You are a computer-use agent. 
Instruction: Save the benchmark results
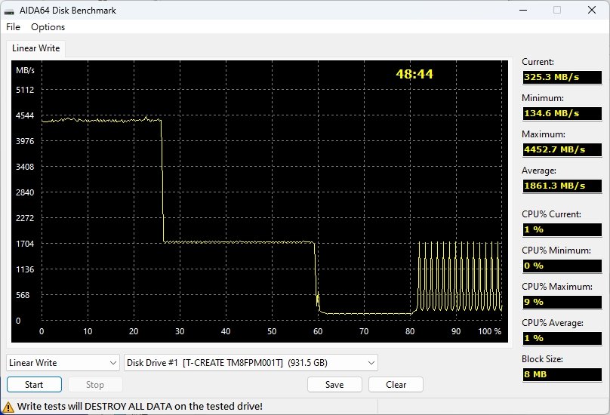[334, 385]
